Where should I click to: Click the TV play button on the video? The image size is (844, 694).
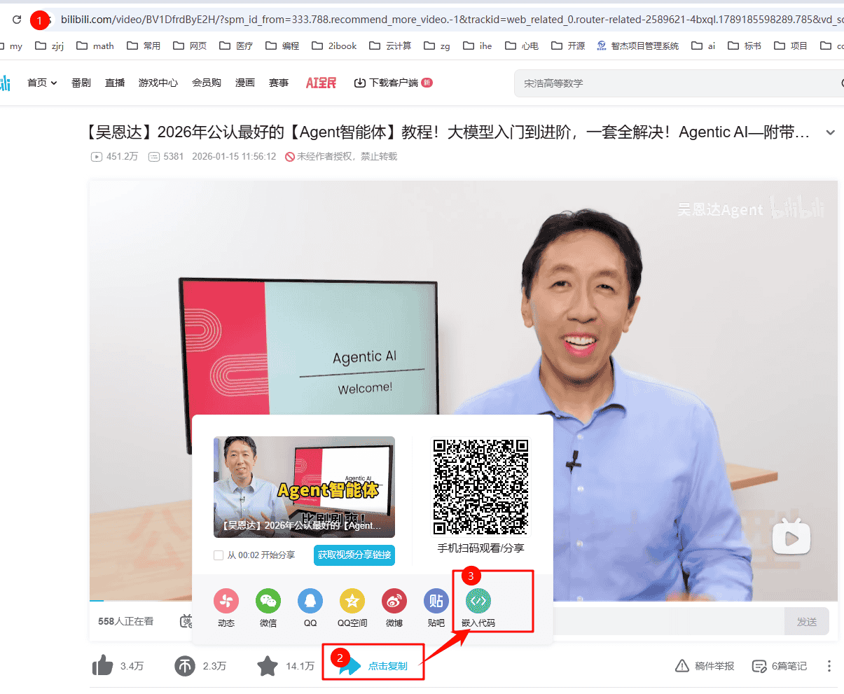(x=791, y=537)
